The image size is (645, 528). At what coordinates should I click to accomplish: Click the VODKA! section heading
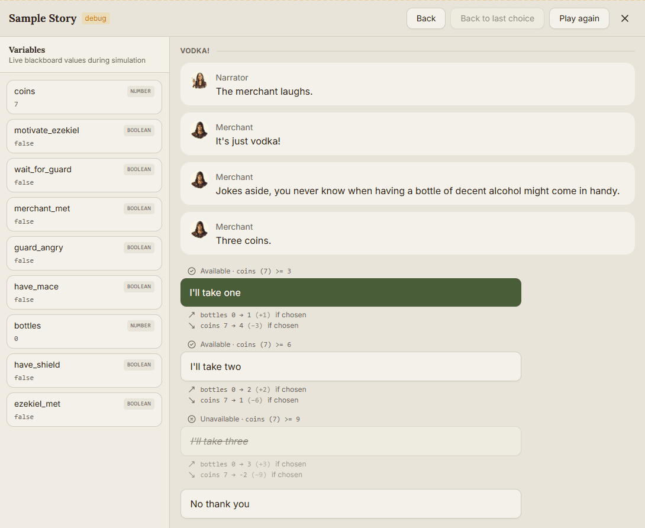(x=195, y=51)
